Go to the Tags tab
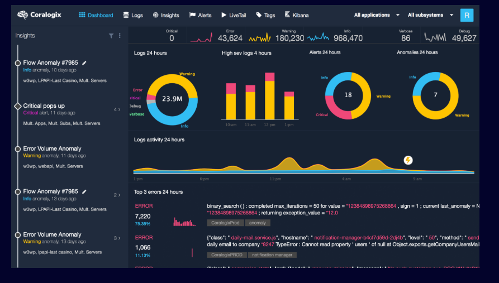The height and width of the screenshot is (283, 499). (265, 15)
